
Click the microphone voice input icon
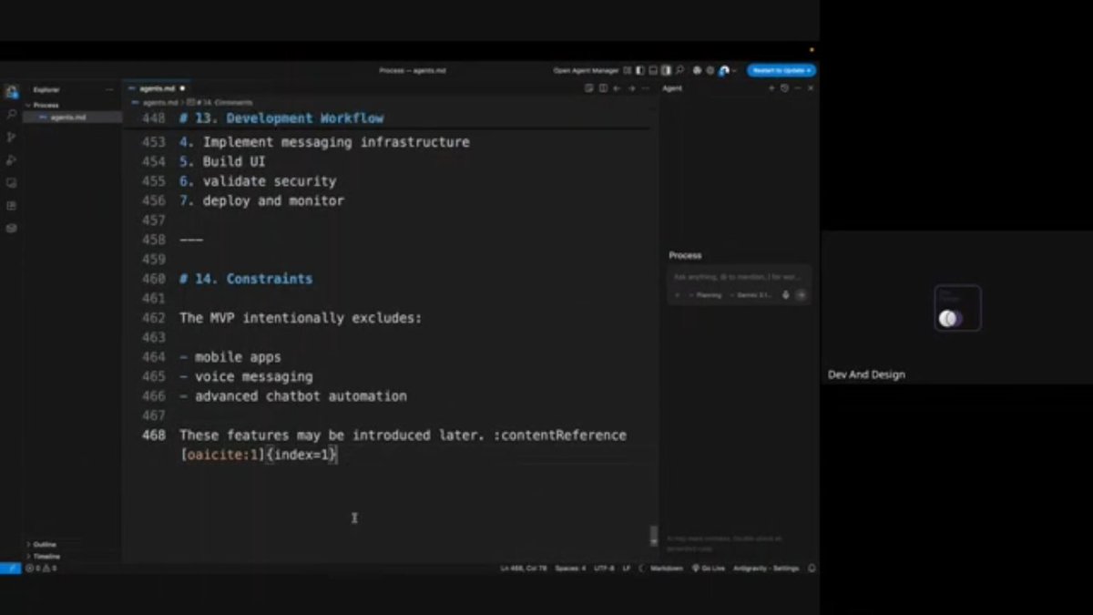[x=786, y=295]
